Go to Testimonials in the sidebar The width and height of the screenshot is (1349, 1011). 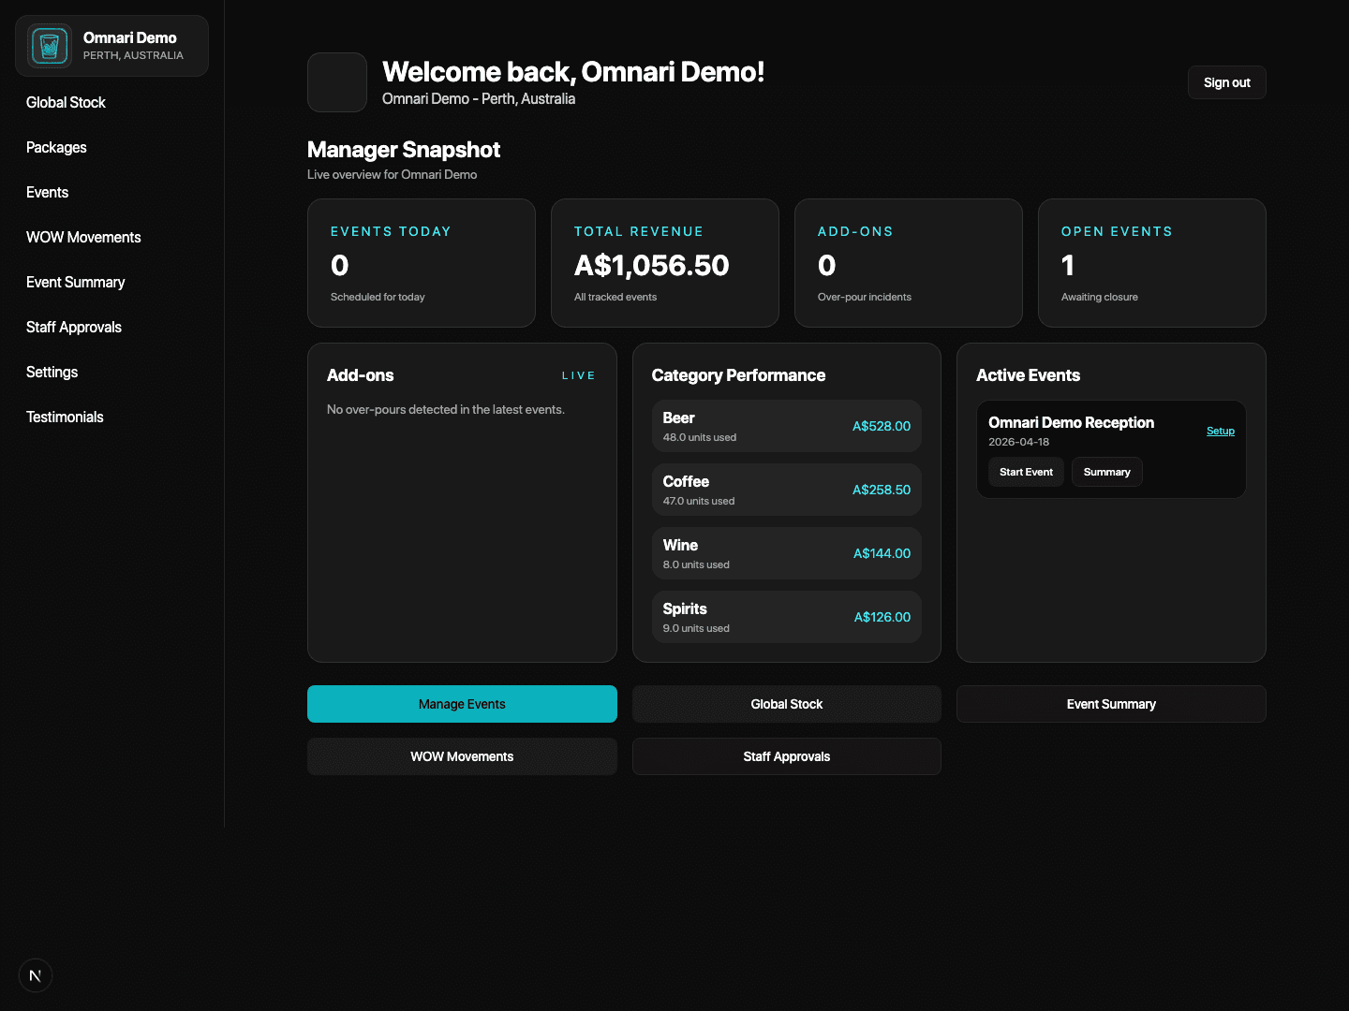point(65,418)
